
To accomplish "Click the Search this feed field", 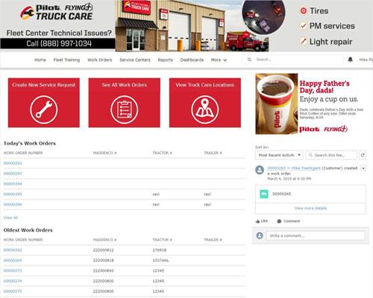I will [331, 155].
